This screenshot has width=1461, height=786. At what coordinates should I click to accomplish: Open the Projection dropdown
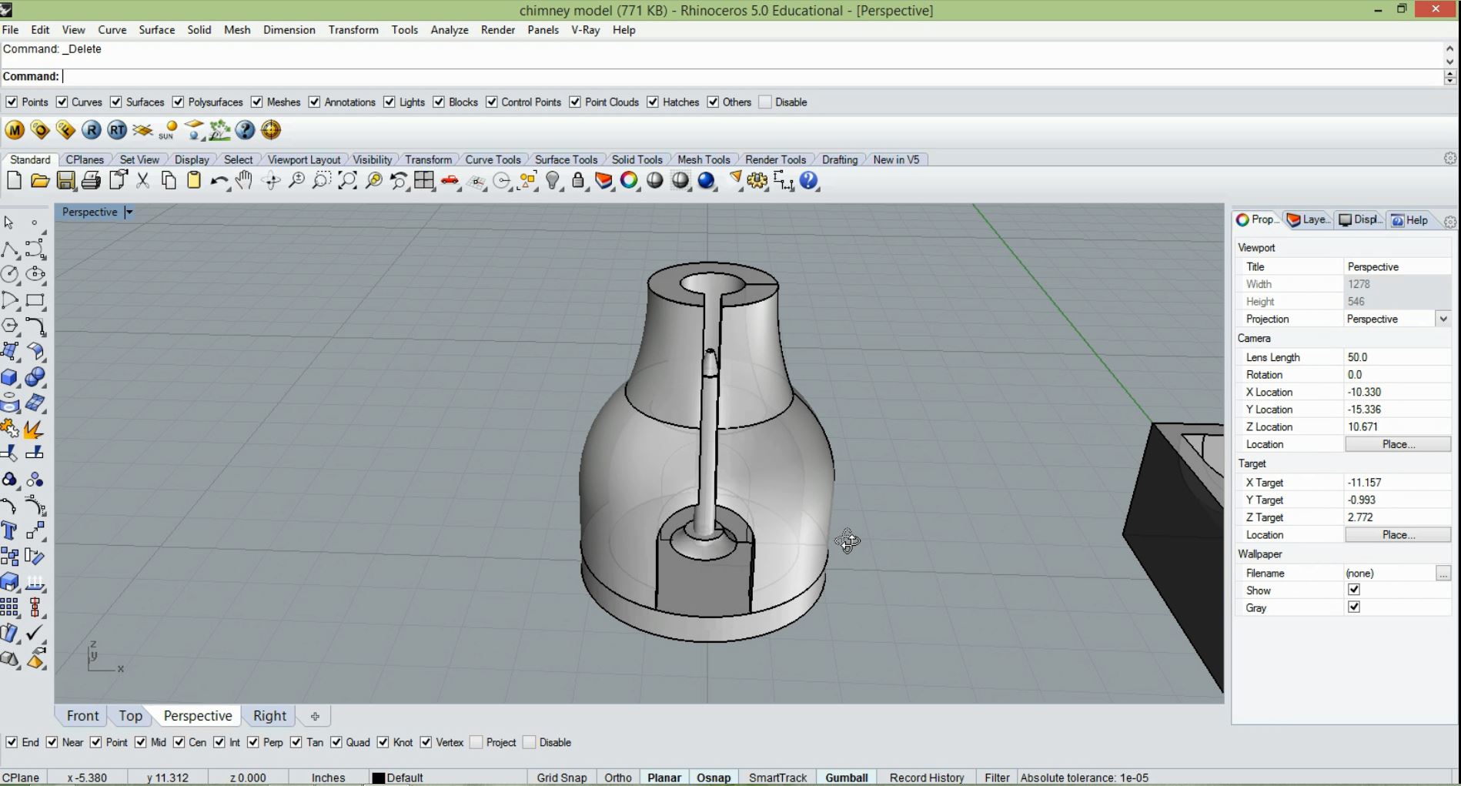pos(1443,319)
